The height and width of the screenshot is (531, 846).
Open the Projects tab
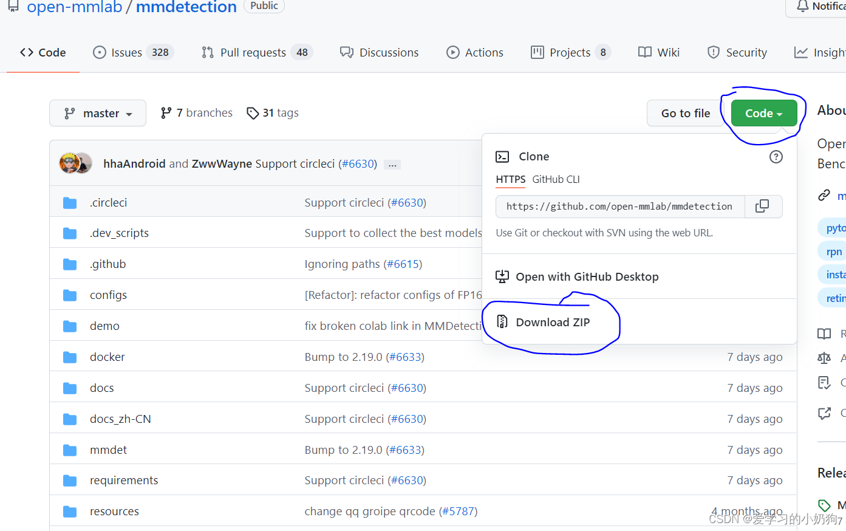coord(570,53)
